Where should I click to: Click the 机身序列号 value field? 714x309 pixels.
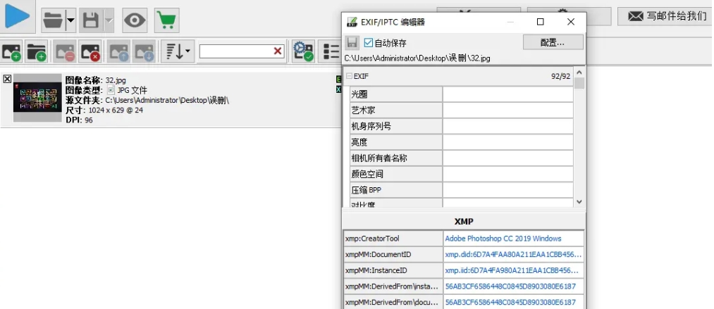coord(507,126)
